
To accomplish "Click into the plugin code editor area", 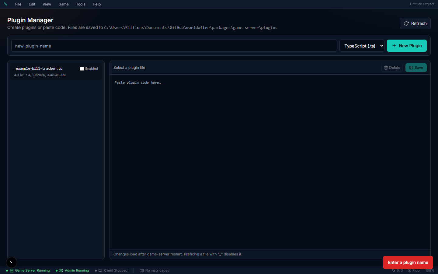I will tap(270, 162).
